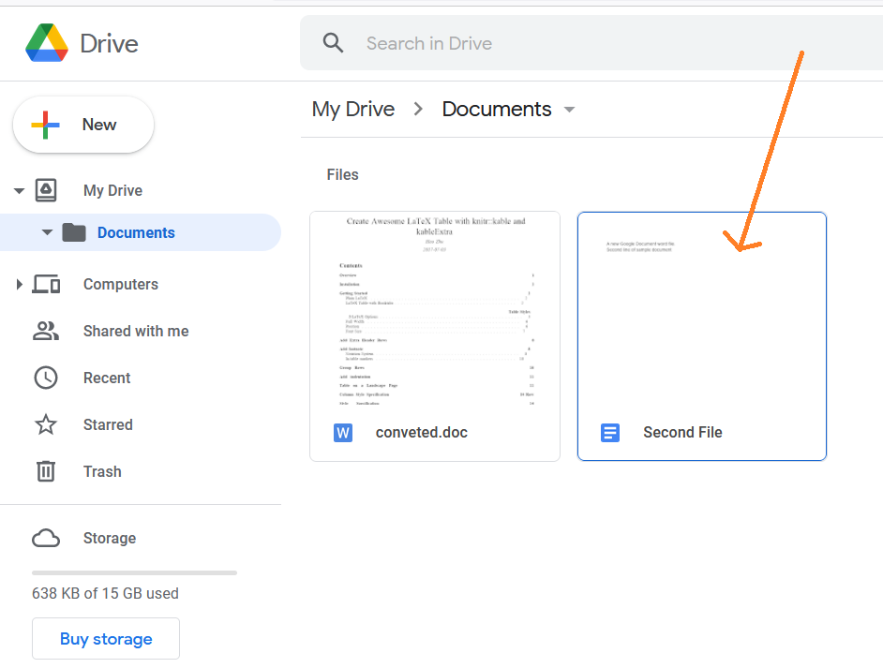Select Documents folder in the sidebar
Image resolution: width=883 pixels, height=668 pixels.
[x=136, y=233]
